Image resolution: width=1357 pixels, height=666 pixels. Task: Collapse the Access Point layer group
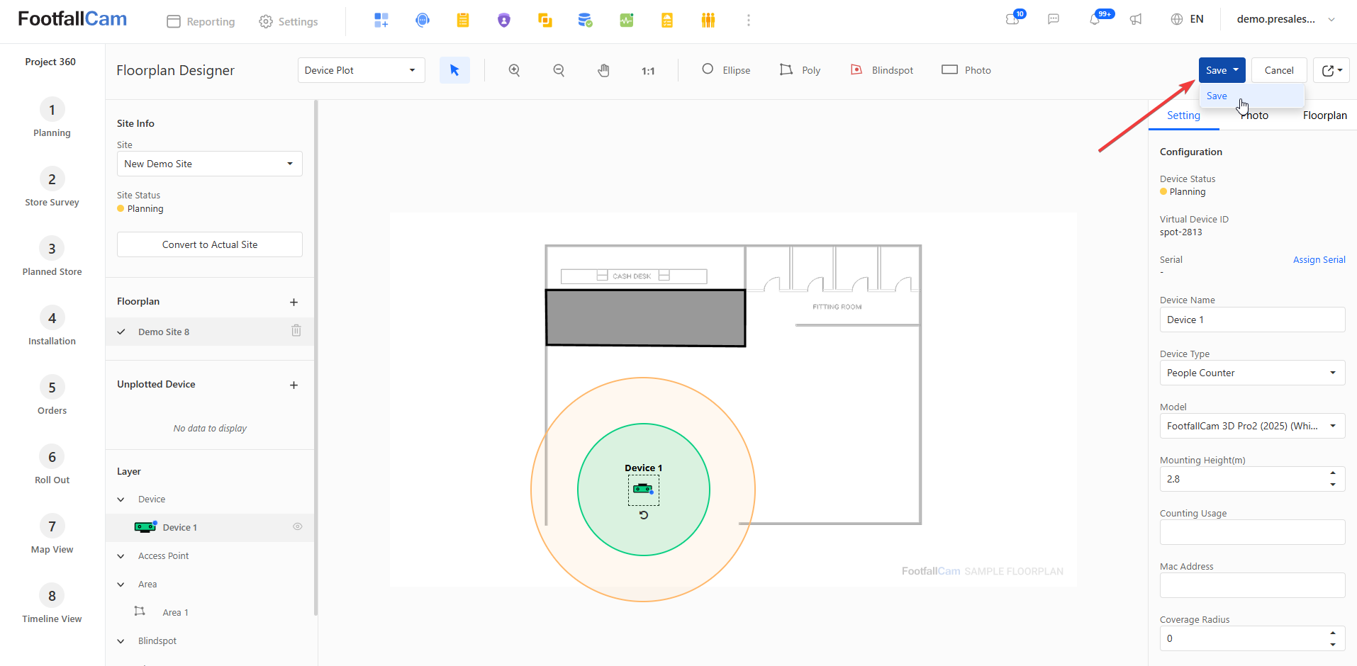pyautogui.click(x=121, y=556)
